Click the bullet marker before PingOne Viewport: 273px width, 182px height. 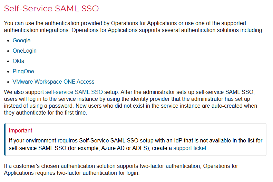point(9,72)
